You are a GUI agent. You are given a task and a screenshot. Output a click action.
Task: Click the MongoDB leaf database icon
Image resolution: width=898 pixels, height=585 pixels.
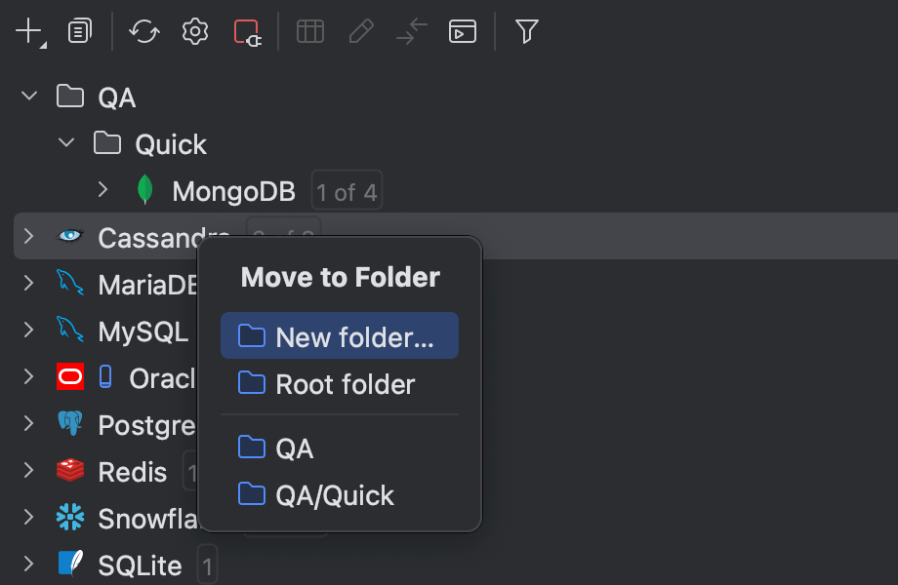pos(144,190)
